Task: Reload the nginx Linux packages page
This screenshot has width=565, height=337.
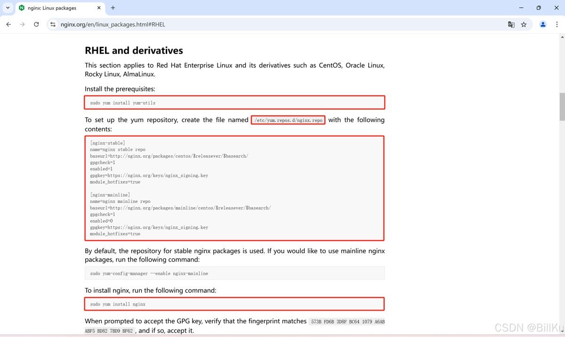Action: pyautogui.click(x=36, y=24)
